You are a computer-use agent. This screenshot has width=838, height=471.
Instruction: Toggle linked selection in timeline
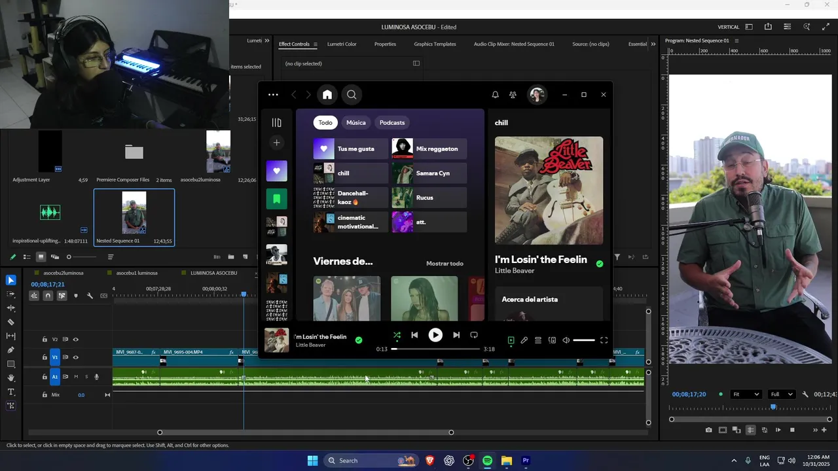pos(62,296)
